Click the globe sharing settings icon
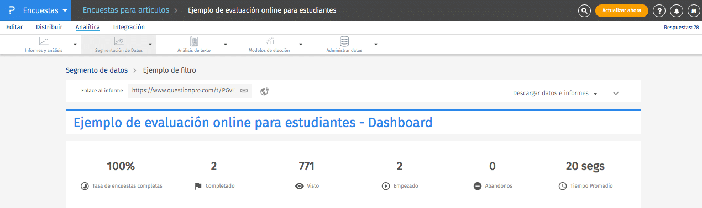The image size is (702, 208). click(265, 91)
